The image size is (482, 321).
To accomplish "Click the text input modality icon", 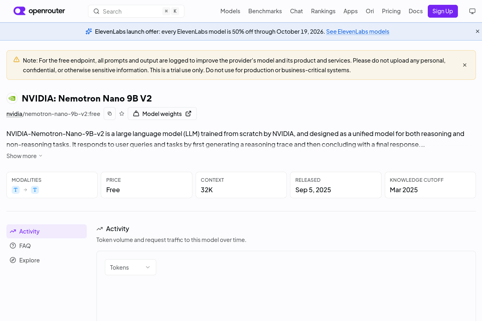I will pos(16,190).
